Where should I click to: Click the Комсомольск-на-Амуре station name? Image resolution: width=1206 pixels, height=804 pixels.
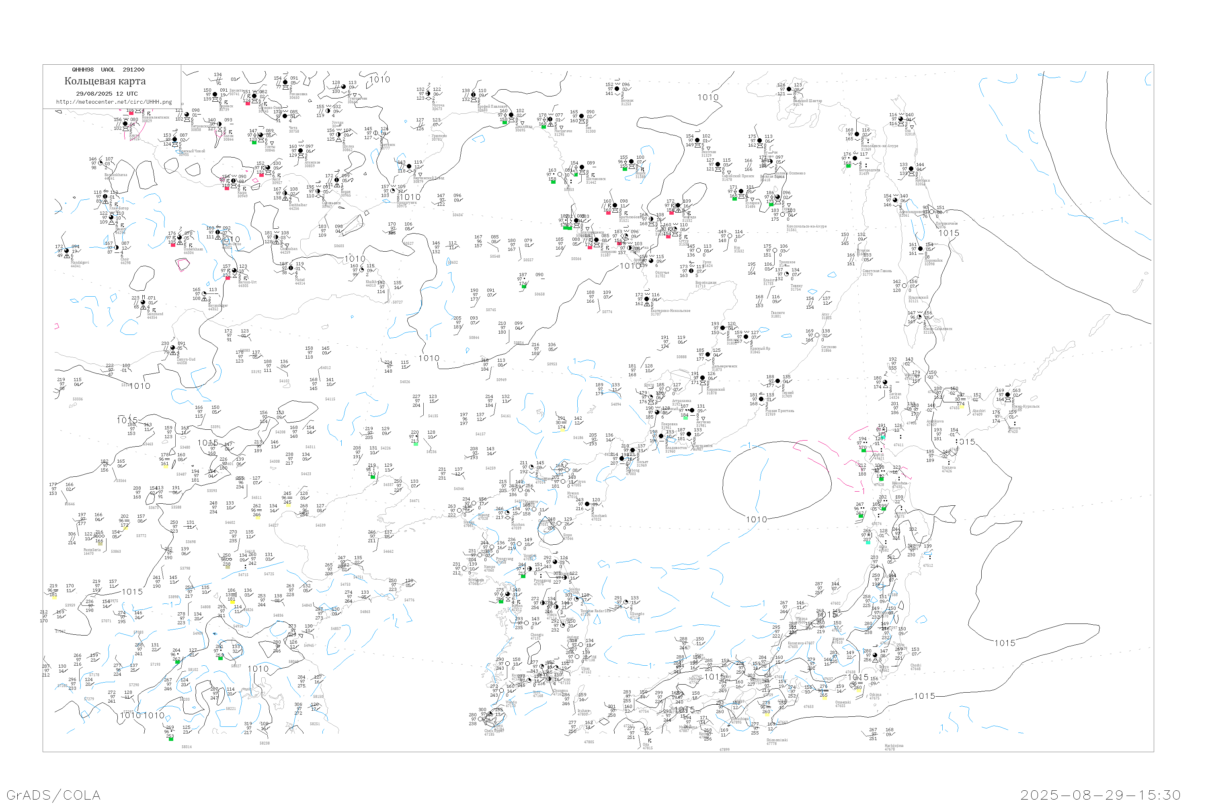pyautogui.click(x=806, y=226)
